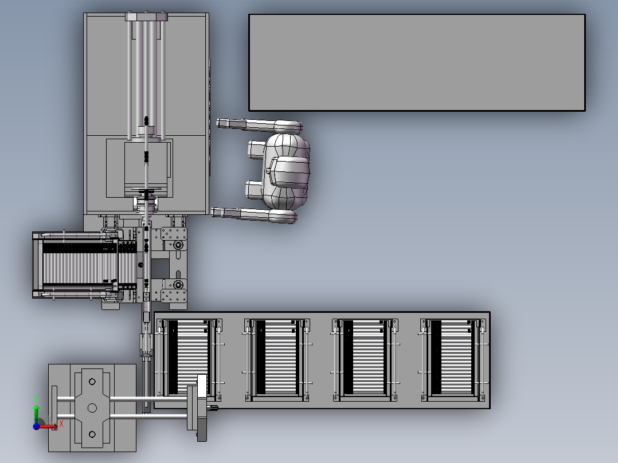Select the large blank rectangular table
618x463 pixels.
[417, 62]
